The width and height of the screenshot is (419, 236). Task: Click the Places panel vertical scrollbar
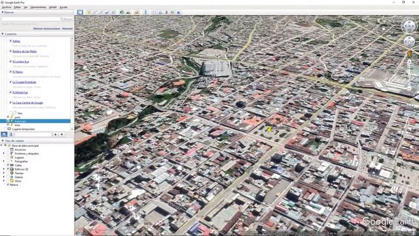71,84
